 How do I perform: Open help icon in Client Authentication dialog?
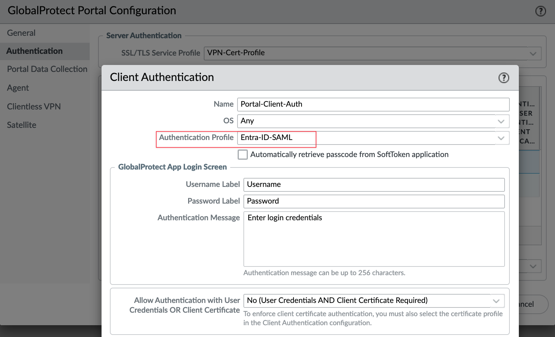(x=504, y=78)
